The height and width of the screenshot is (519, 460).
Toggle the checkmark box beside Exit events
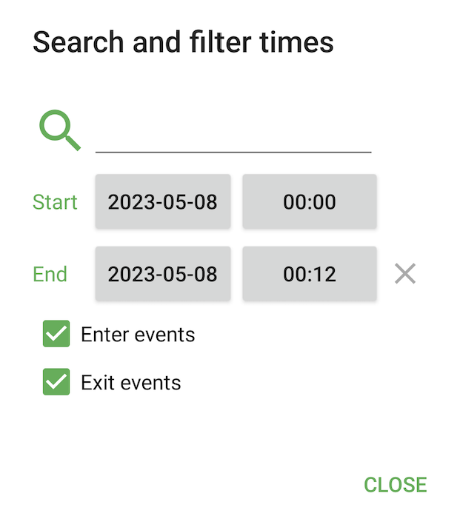[56, 382]
